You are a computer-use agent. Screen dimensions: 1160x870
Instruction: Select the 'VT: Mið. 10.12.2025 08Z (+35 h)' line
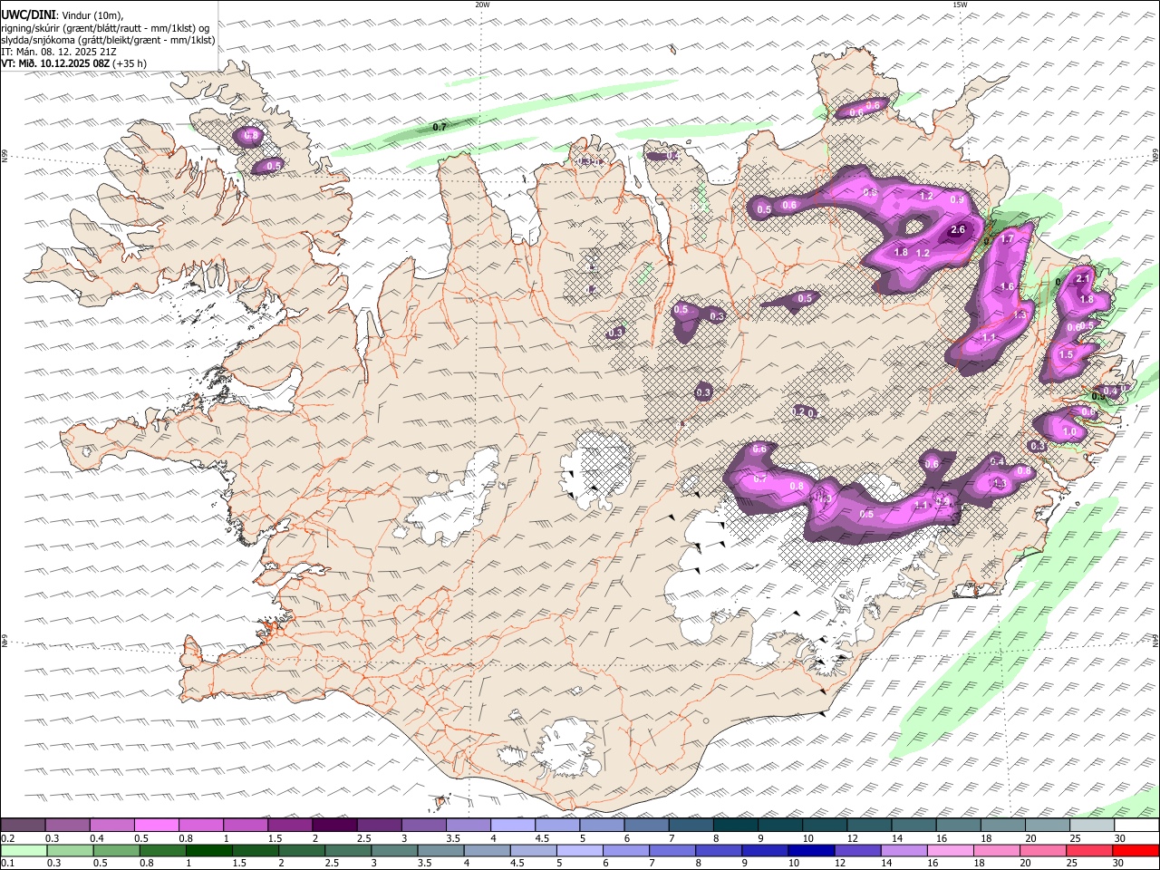coord(73,63)
